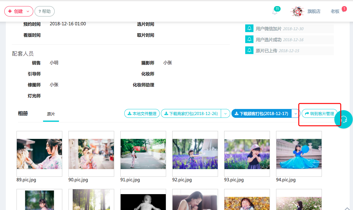Click the notification bell with badge 11
Screen dimensions: 353x210
pyautogui.click(x=275, y=12)
